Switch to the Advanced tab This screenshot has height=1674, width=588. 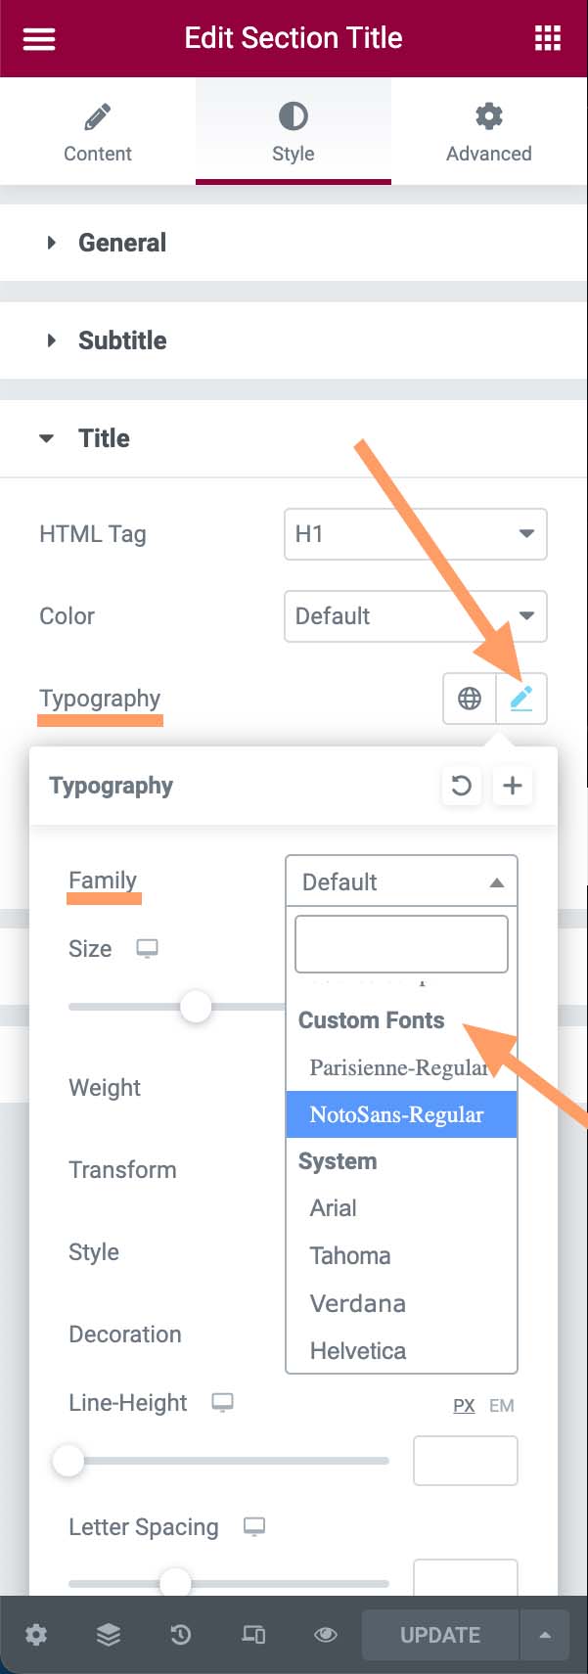488,131
